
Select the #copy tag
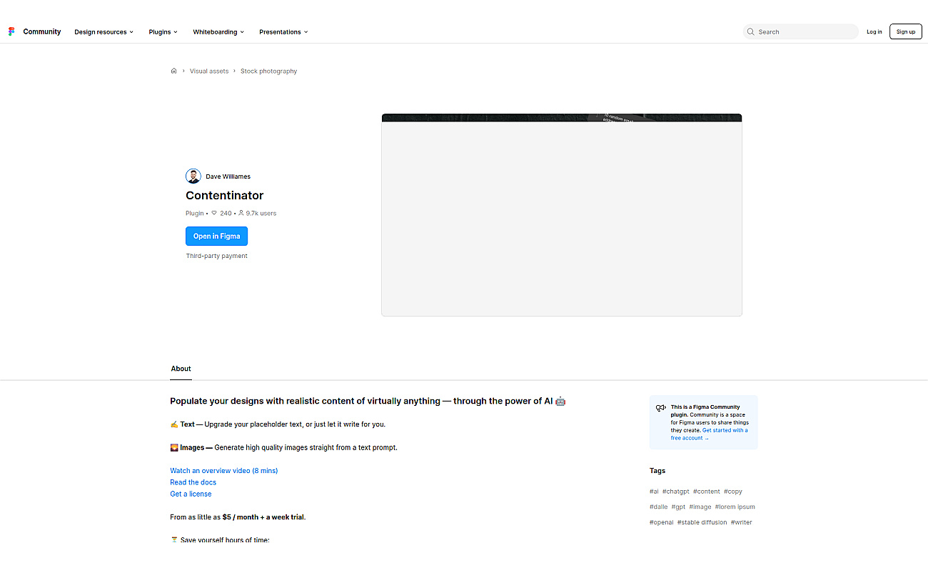pyautogui.click(x=733, y=492)
